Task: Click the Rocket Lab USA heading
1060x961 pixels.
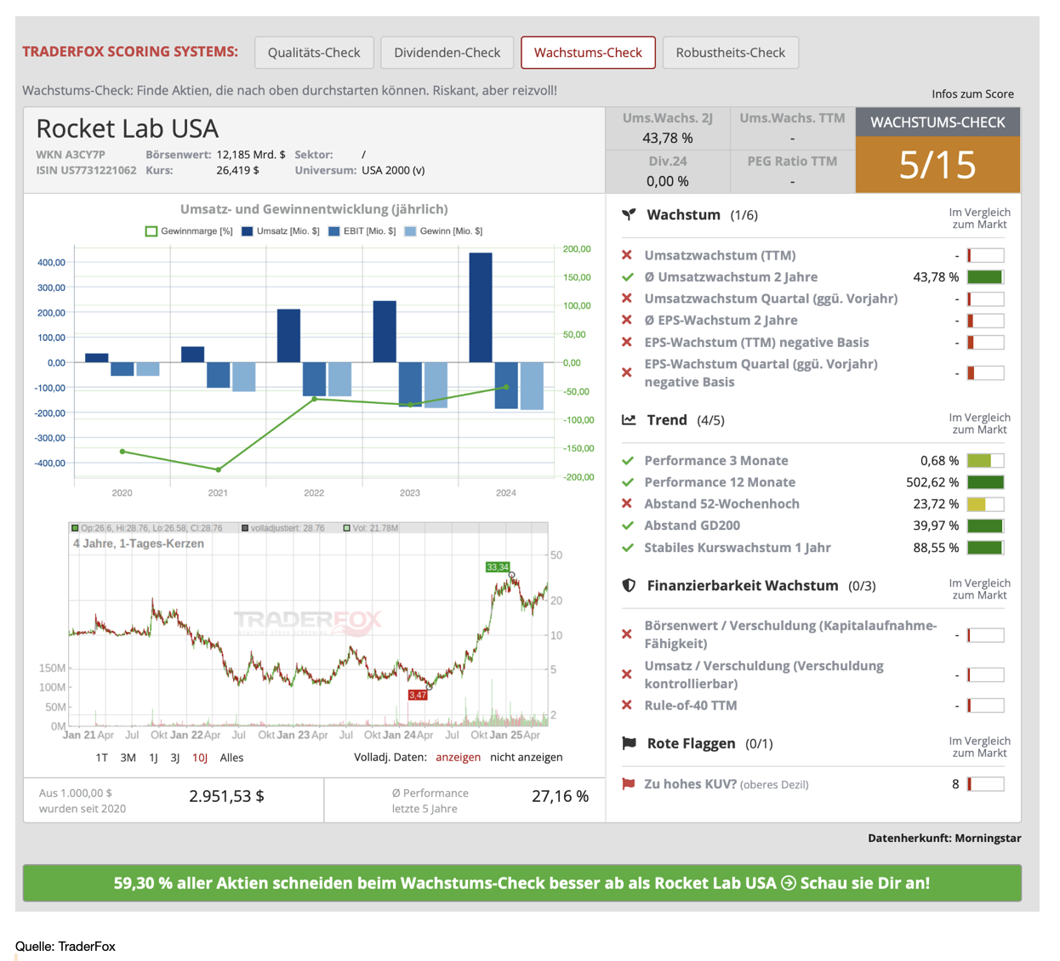Action: coord(128,128)
